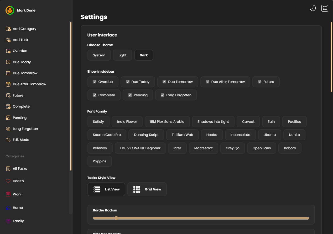Viewport: 333px width, 234px height.
Task: Choose the Zain font
Action: pos(271,122)
